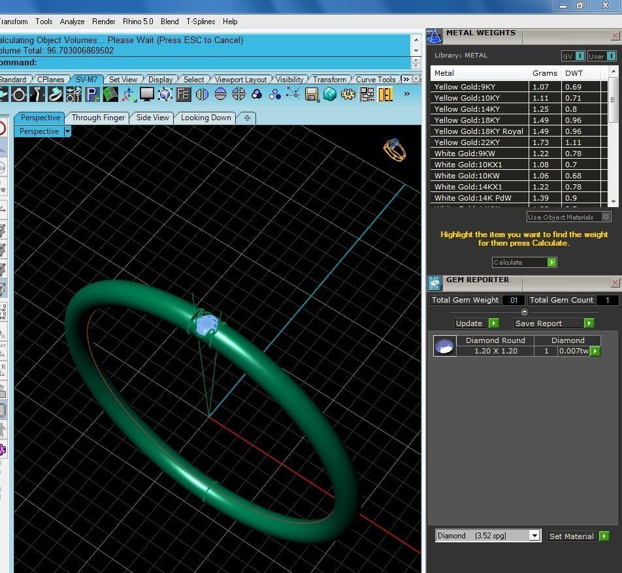Switch to the Set View toolbar tab
This screenshot has height=573, width=622.
pos(123,79)
